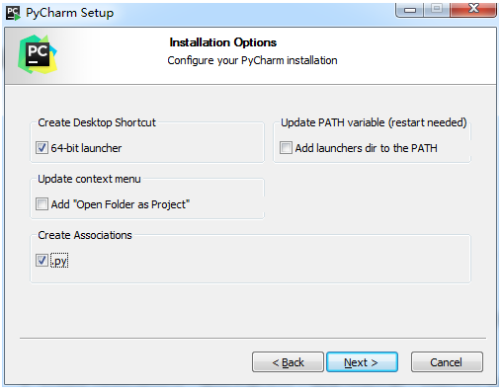Click the Configure your PyCharm installation subtitle
This screenshot has height=392, width=502.
click(x=252, y=60)
